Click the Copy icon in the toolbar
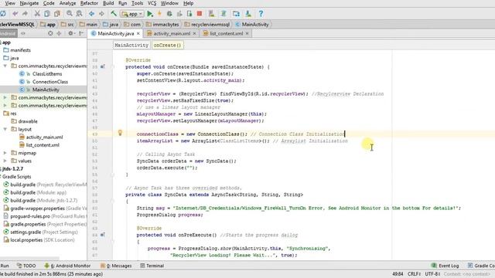The height and width of the screenshot is (278, 495). 47,14
